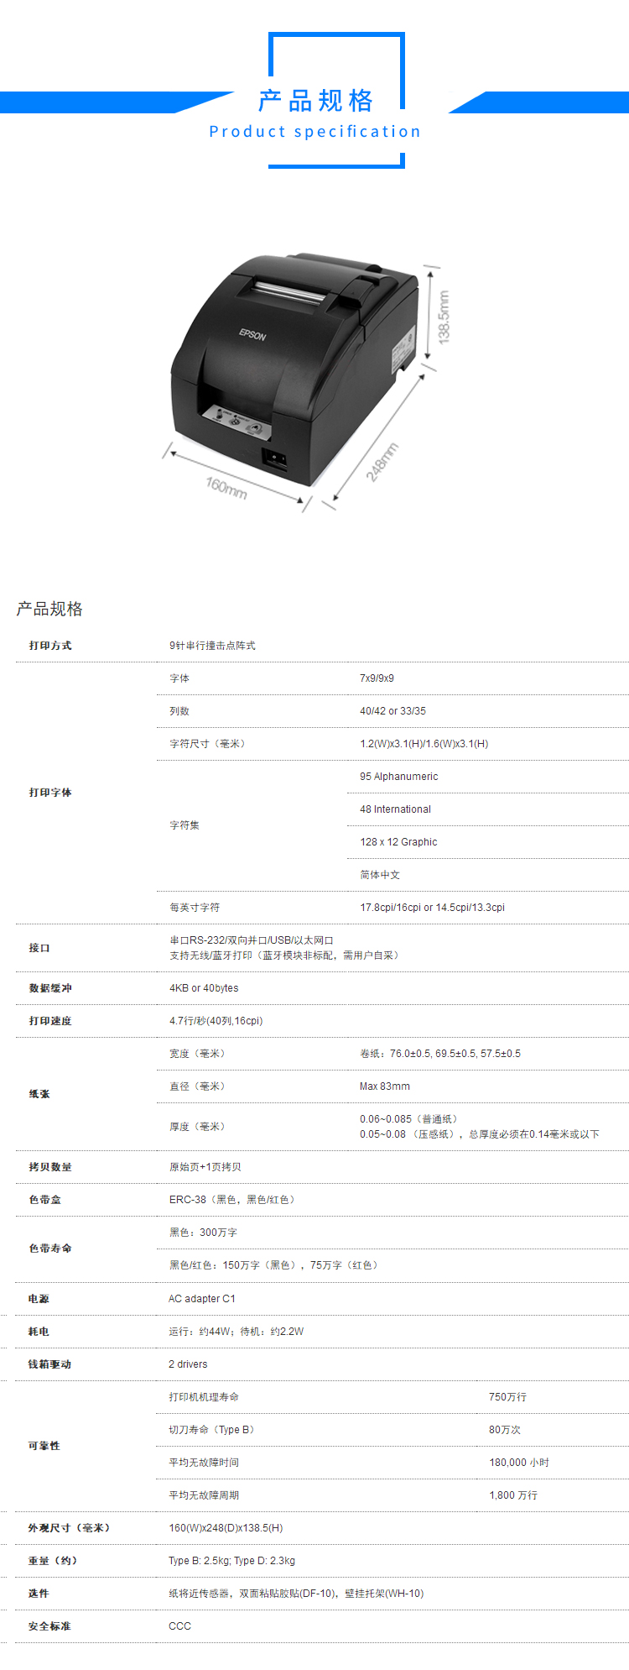Click the 可靠性 row label
Screen dimensions: 629x1670
point(44,1446)
